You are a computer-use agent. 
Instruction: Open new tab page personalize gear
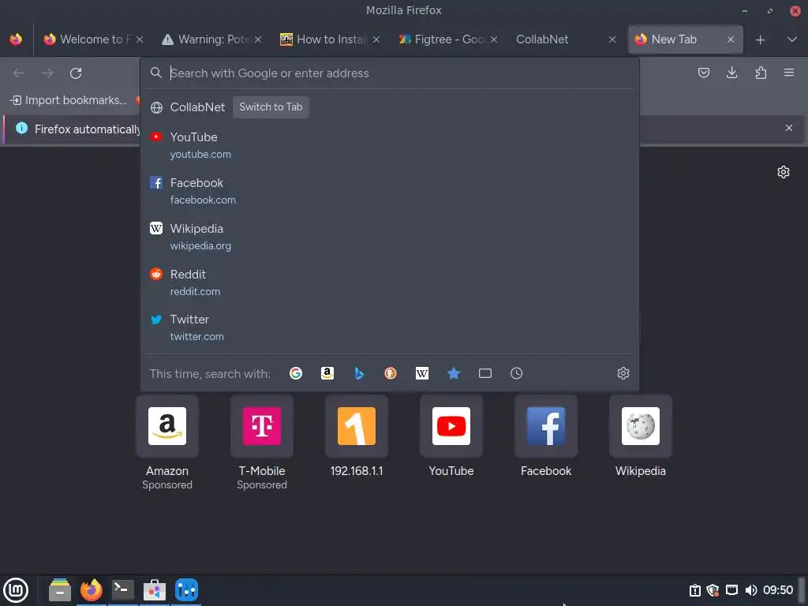(x=784, y=171)
